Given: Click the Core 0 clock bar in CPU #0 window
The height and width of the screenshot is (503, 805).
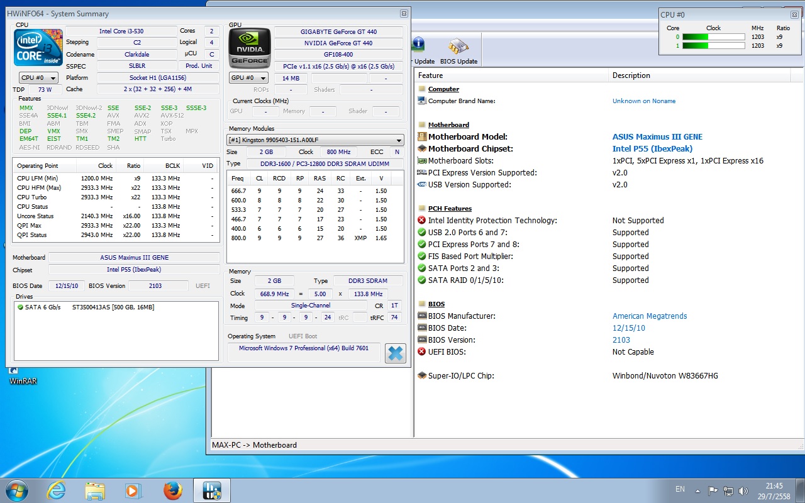Looking at the screenshot, I should 713,37.
